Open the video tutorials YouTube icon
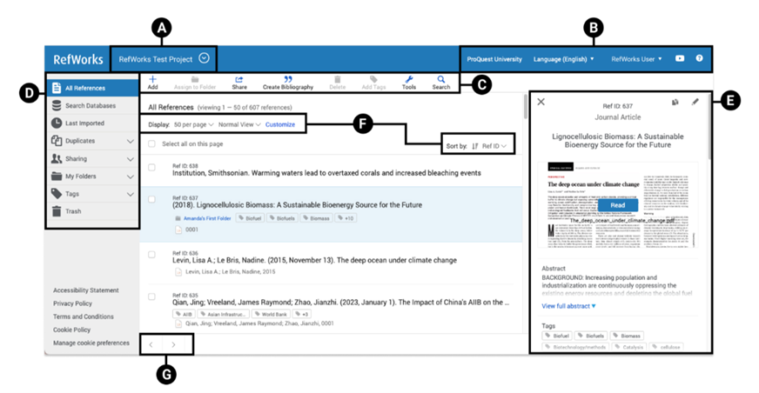Image resolution: width=759 pixels, height=393 pixels. (680, 58)
